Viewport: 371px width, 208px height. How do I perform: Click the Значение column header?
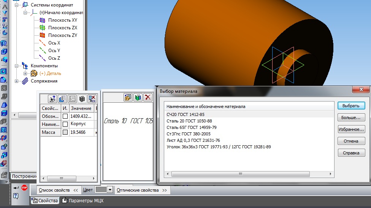point(81,108)
